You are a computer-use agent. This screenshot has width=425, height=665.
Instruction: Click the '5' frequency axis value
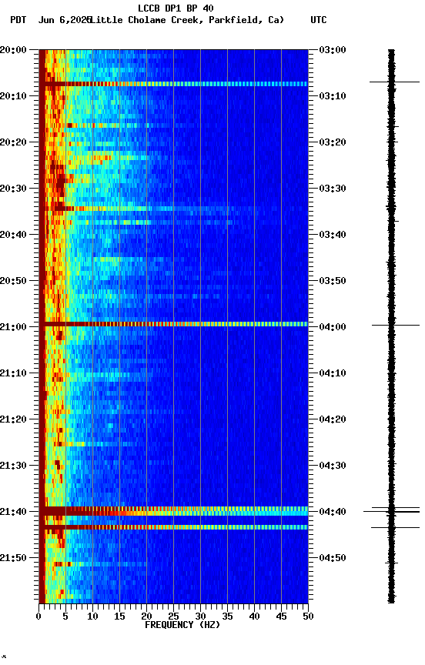pos(65,617)
